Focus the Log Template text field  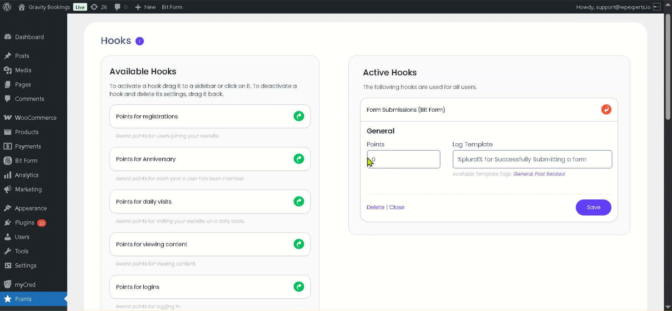(532, 159)
